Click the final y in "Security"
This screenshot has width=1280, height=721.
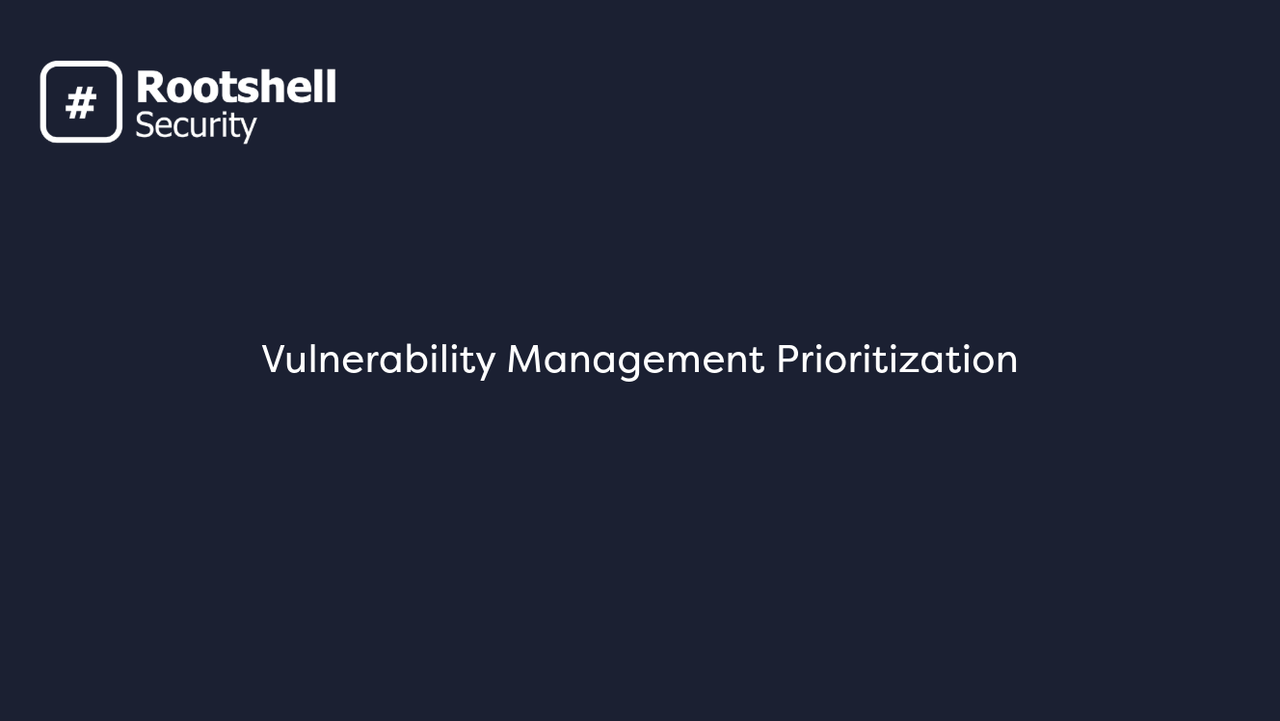248,128
